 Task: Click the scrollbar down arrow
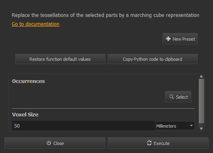pyautogui.click(x=201, y=128)
